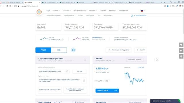Switch to the UMI currency toggle
Image resolution: width=184 pixels, height=103 pixels.
click(x=59, y=50)
